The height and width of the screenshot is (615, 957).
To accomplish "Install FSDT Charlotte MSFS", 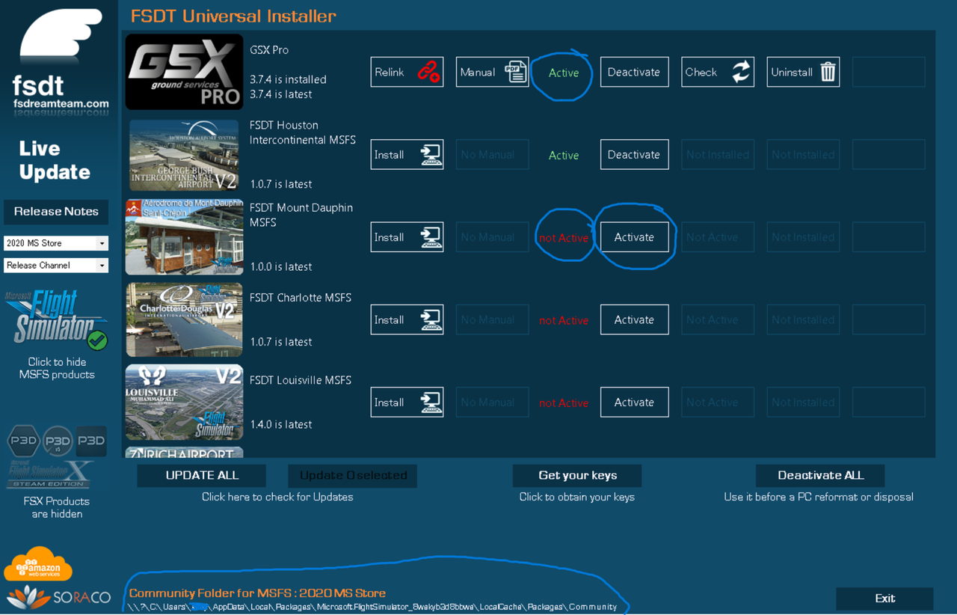I will click(x=407, y=319).
